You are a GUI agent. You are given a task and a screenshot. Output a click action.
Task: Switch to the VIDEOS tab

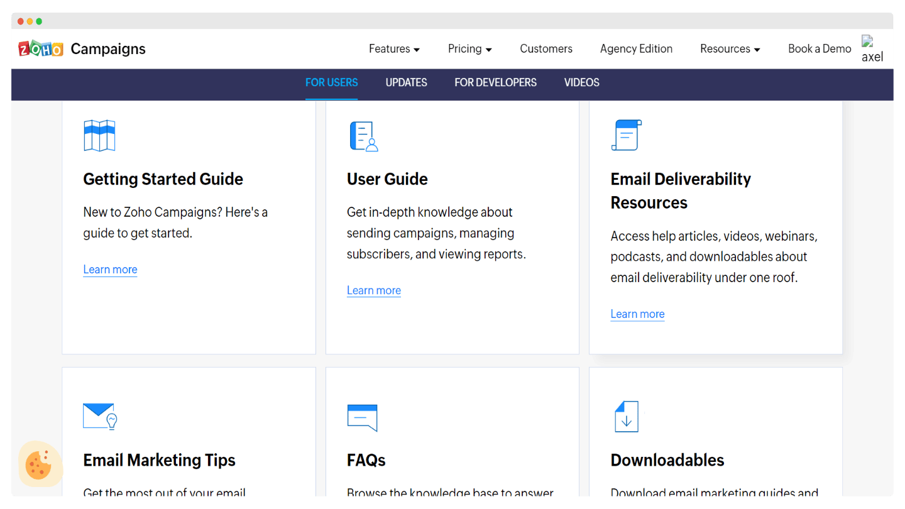coord(582,82)
